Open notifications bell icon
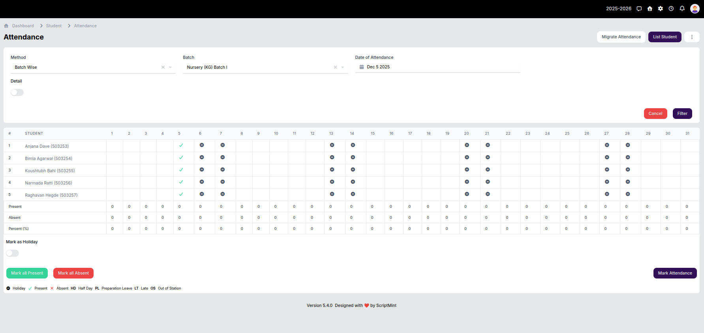Image resolution: width=704 pixels, height=333 pixels. 682,9
